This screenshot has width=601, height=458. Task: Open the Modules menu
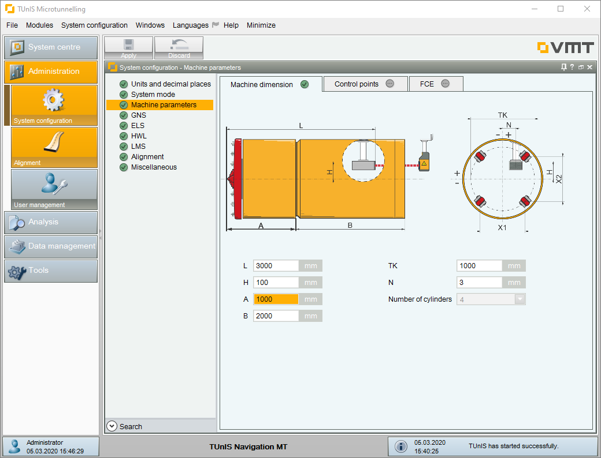pos(39,25)
